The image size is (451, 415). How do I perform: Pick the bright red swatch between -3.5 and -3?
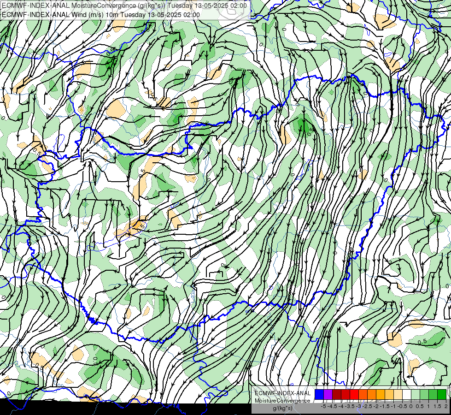tap(354, 394)
